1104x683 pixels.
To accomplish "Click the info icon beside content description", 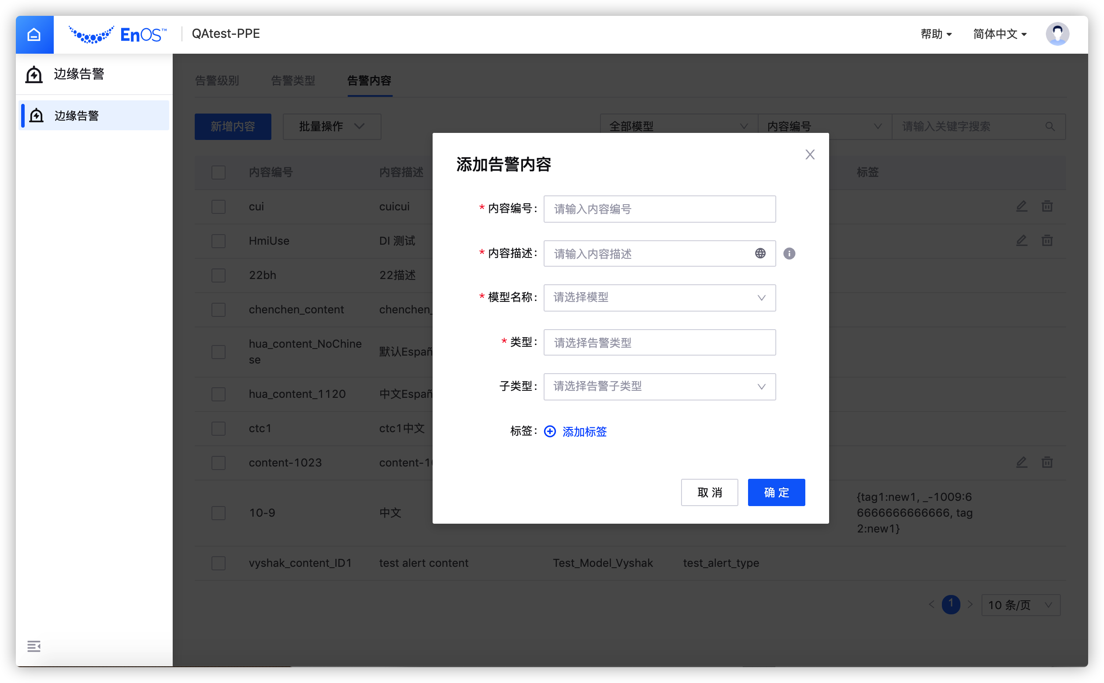I will [789, 253].
